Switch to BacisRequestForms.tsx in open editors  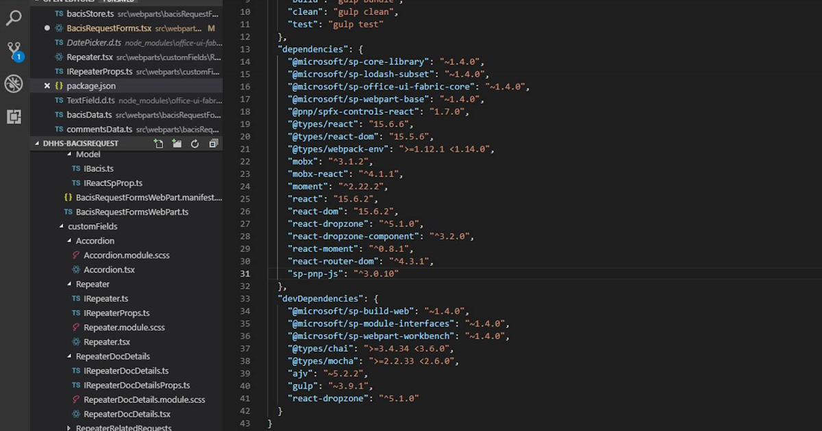coord(127,28)
